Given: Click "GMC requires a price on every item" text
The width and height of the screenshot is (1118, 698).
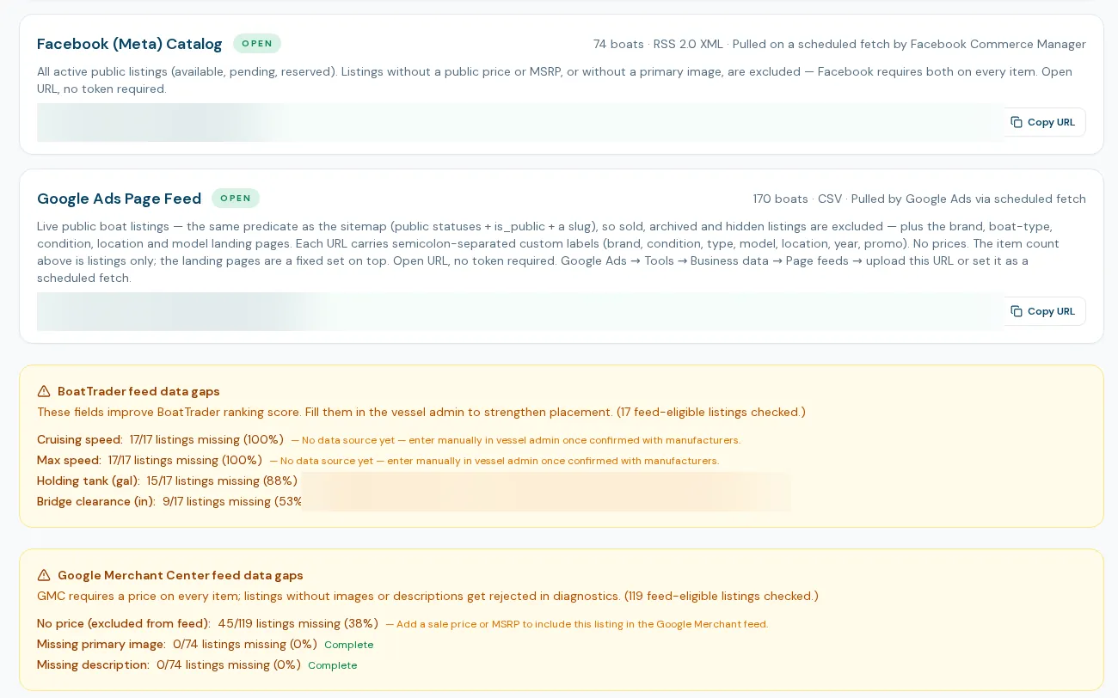Looking at the screenshot, I should coord(427,596).
